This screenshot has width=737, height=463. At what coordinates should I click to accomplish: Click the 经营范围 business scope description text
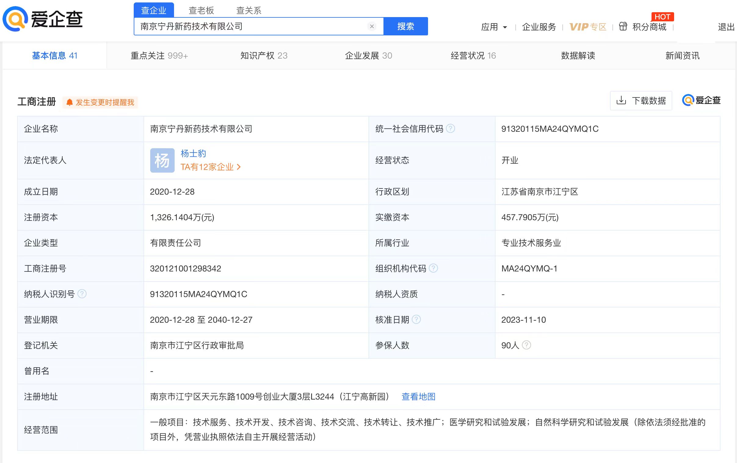427,430
